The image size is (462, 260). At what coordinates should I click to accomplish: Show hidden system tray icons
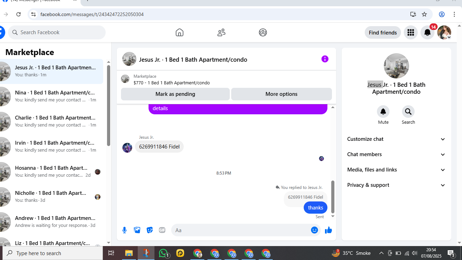[x=381, y=253]
